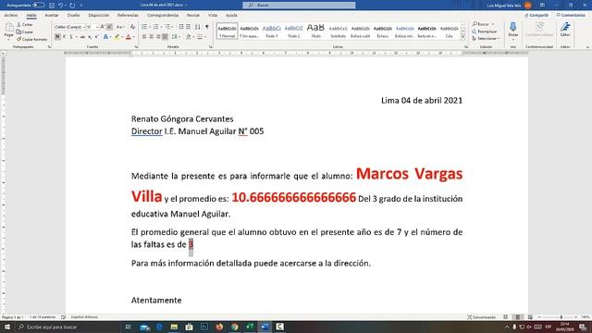Toggle strikethrough formatting
Image resolution: width=592 pixels, height=333 pixels.
[82, 37]
